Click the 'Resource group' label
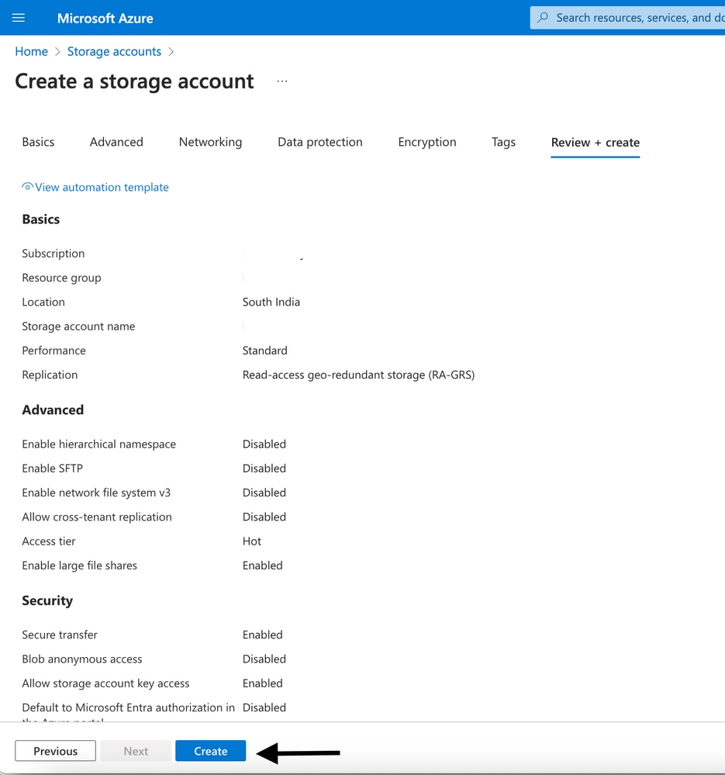The height and width of the screenshot is (775, 725). 62,278
